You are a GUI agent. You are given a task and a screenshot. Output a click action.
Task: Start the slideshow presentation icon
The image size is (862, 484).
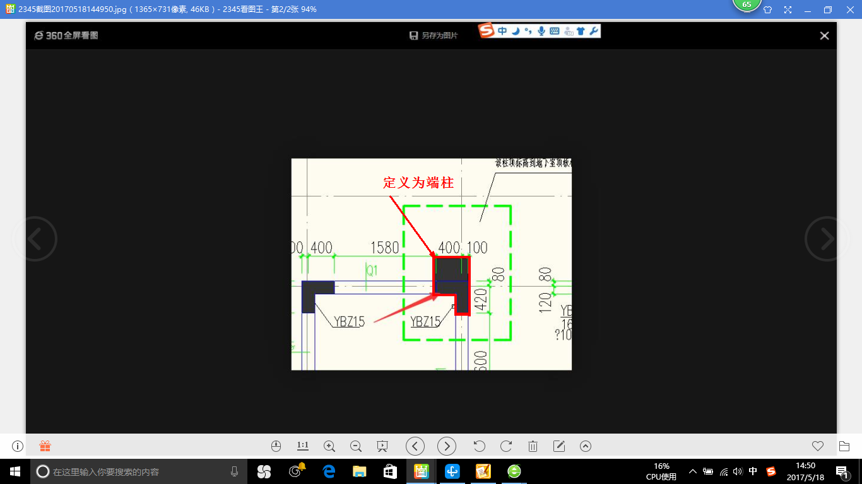pos(382,446)
